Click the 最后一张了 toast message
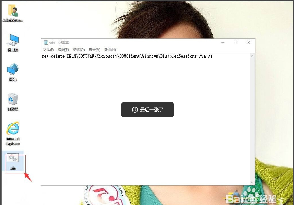The height and width of the screenshot is (205, 294). click(147, 110)
